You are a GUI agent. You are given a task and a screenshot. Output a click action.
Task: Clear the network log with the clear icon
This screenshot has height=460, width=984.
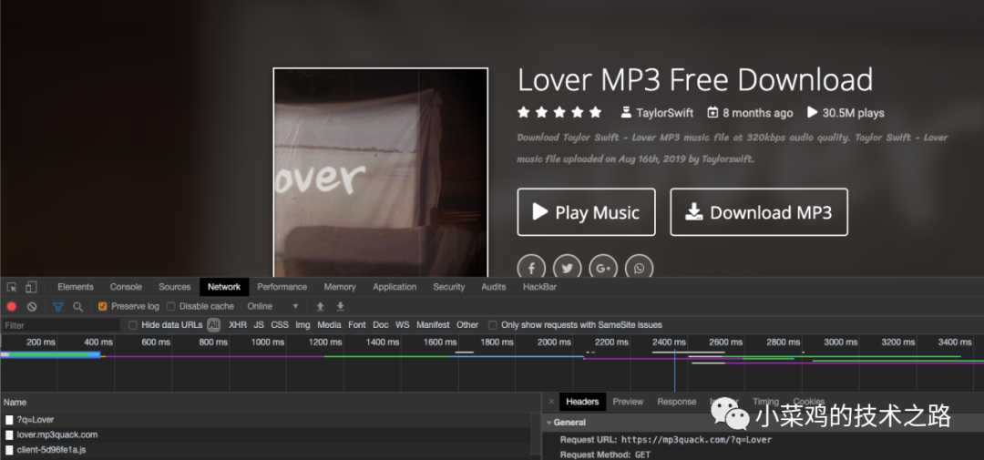(x=31, y=306)
